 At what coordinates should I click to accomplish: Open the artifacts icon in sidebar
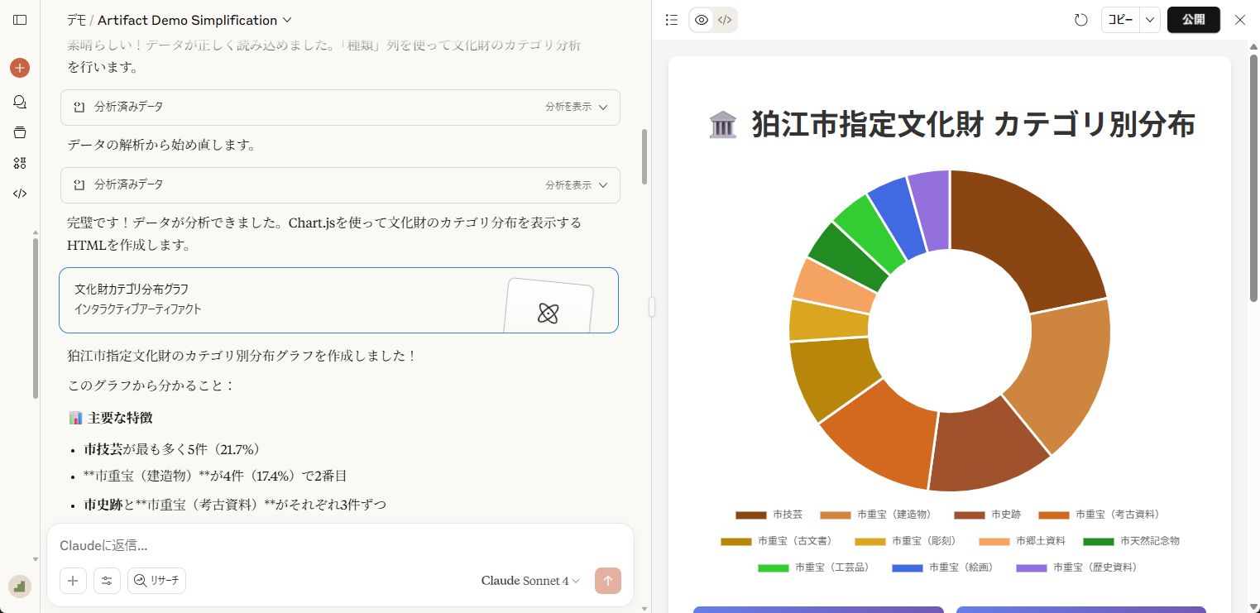pos(20,163)
